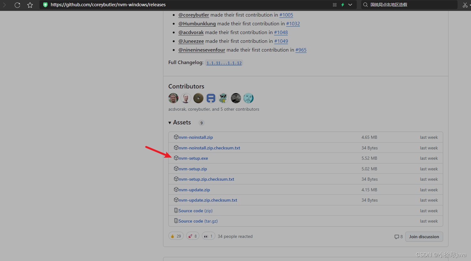
Task: Expand the address bar dropdown chevron
Action: coord(350,5)
